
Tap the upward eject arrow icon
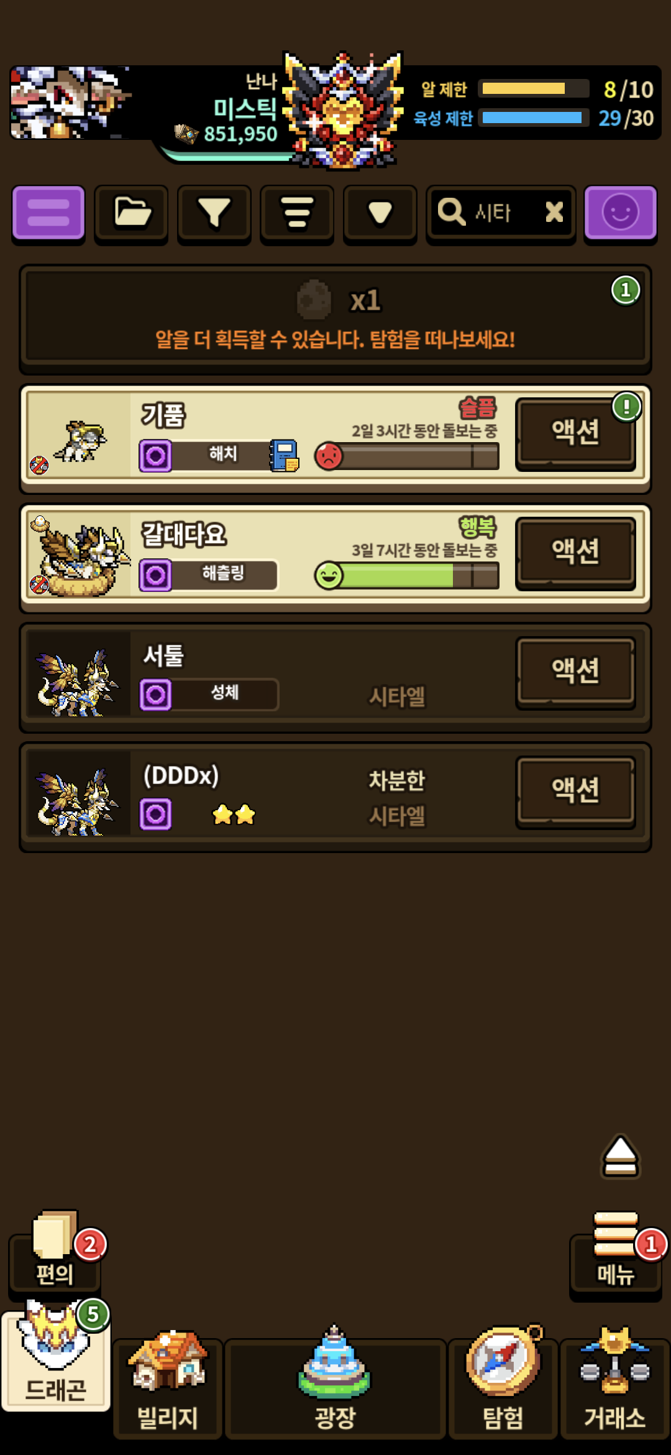pos(620,1157)
